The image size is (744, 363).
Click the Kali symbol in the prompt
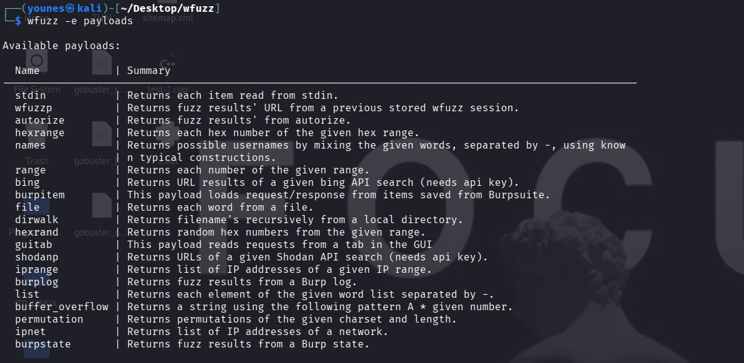(70, 8)
